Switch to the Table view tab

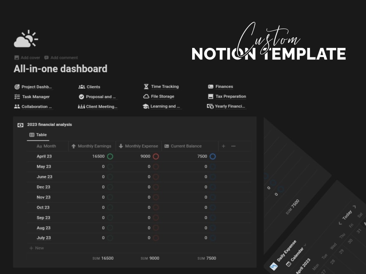click(x=38, y=135)
